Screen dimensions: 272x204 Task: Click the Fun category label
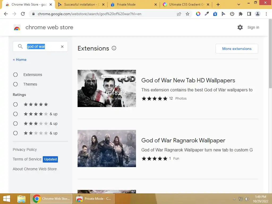(176, 158)
